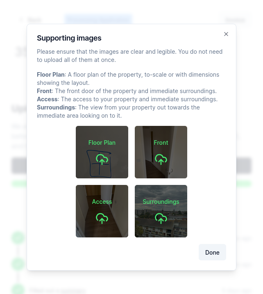Click the Front cloud upload icon

click(x=161, y=160)
